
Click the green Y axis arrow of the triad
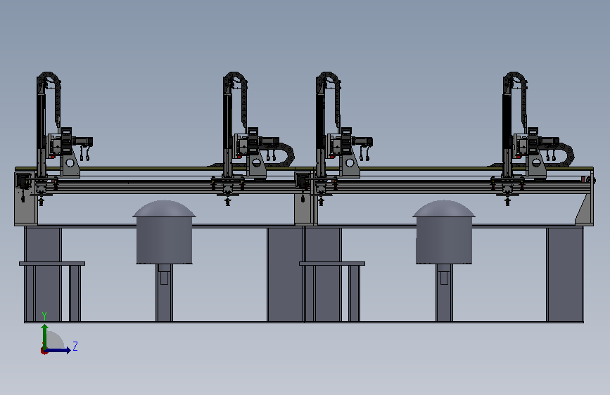coord(45,337)
